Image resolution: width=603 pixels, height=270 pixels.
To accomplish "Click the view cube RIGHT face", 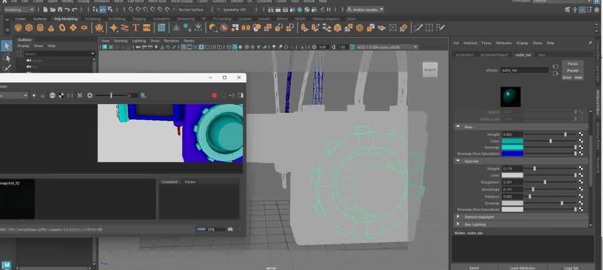I will click(430, 71).
